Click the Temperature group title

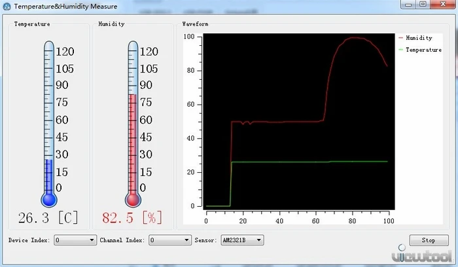tap(32, 24)
